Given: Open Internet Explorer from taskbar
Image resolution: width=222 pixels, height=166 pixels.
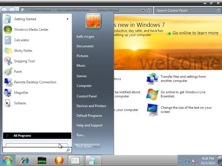Looking at the screenshot, I should click(25, 160).
